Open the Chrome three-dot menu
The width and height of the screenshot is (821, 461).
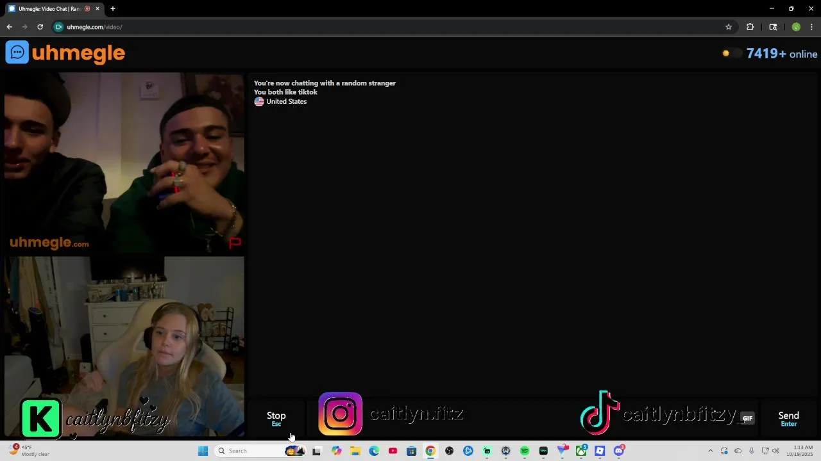pyautogui.click(x=812, y=27)
